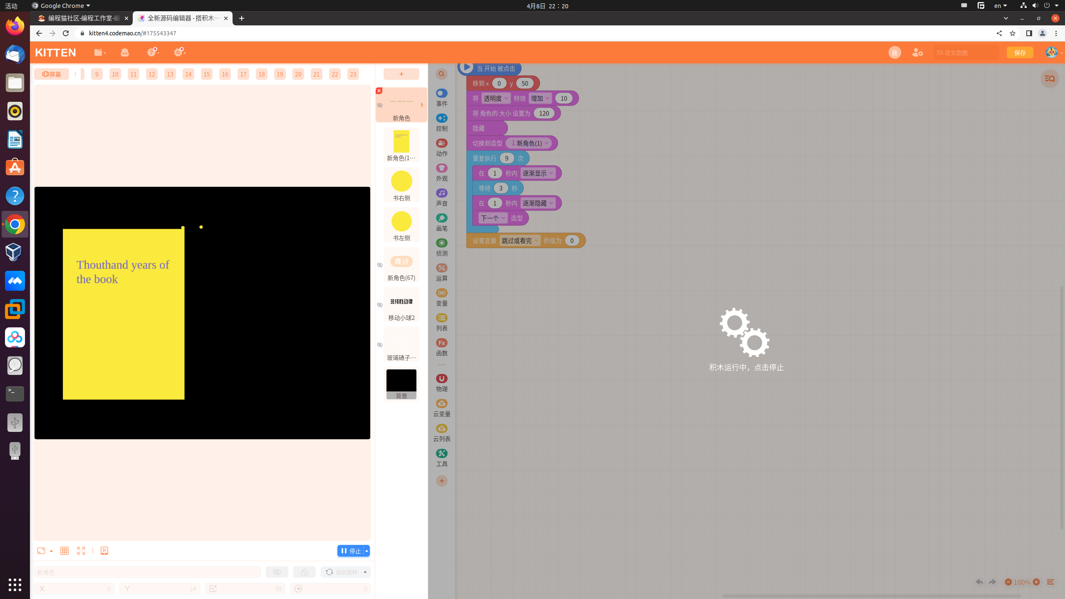Open the 控制 (Control) block category
Viewport: 1065px width, 599px height.
(x=441, y=123)
